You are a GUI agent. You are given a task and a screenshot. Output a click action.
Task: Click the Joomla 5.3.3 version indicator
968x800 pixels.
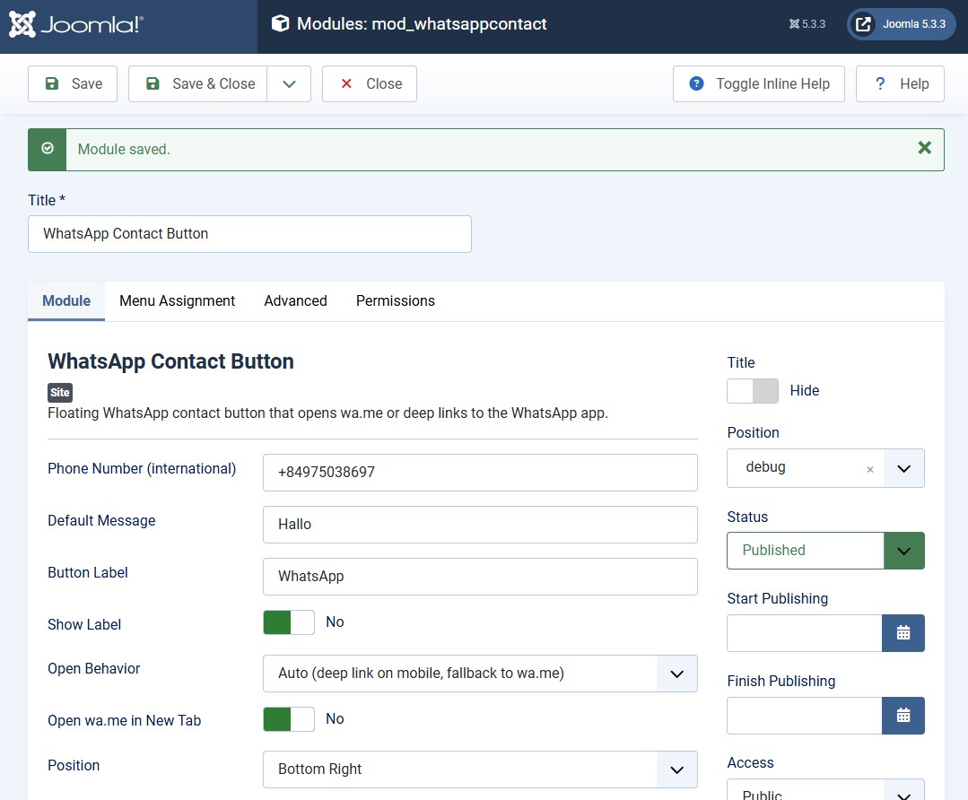807,24
